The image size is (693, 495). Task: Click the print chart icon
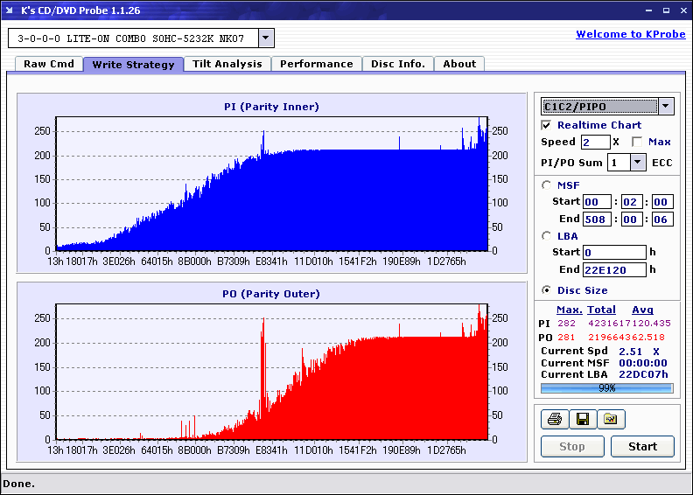555,419
